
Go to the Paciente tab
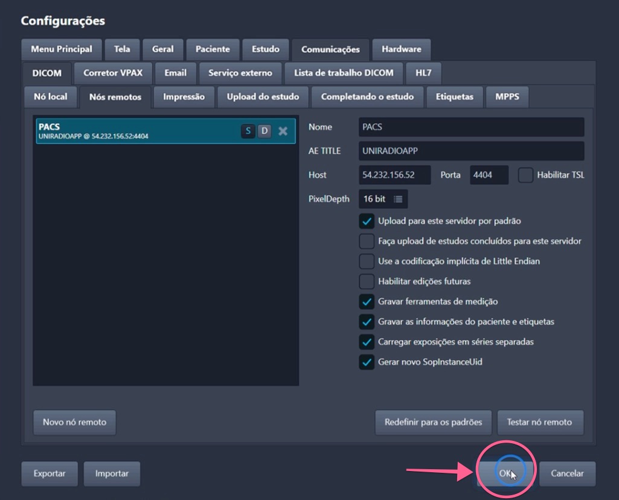point(213,50)
